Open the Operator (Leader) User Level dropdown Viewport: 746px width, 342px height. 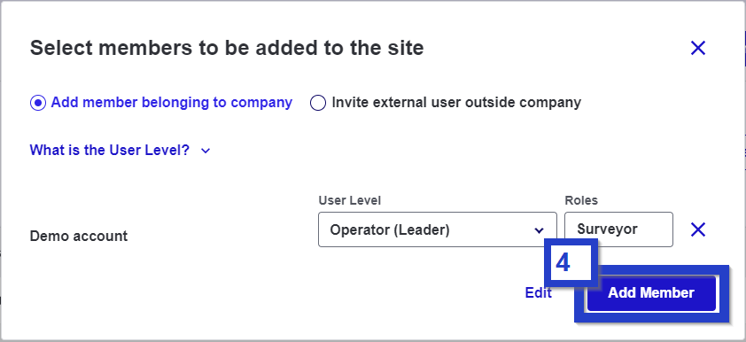437,229
